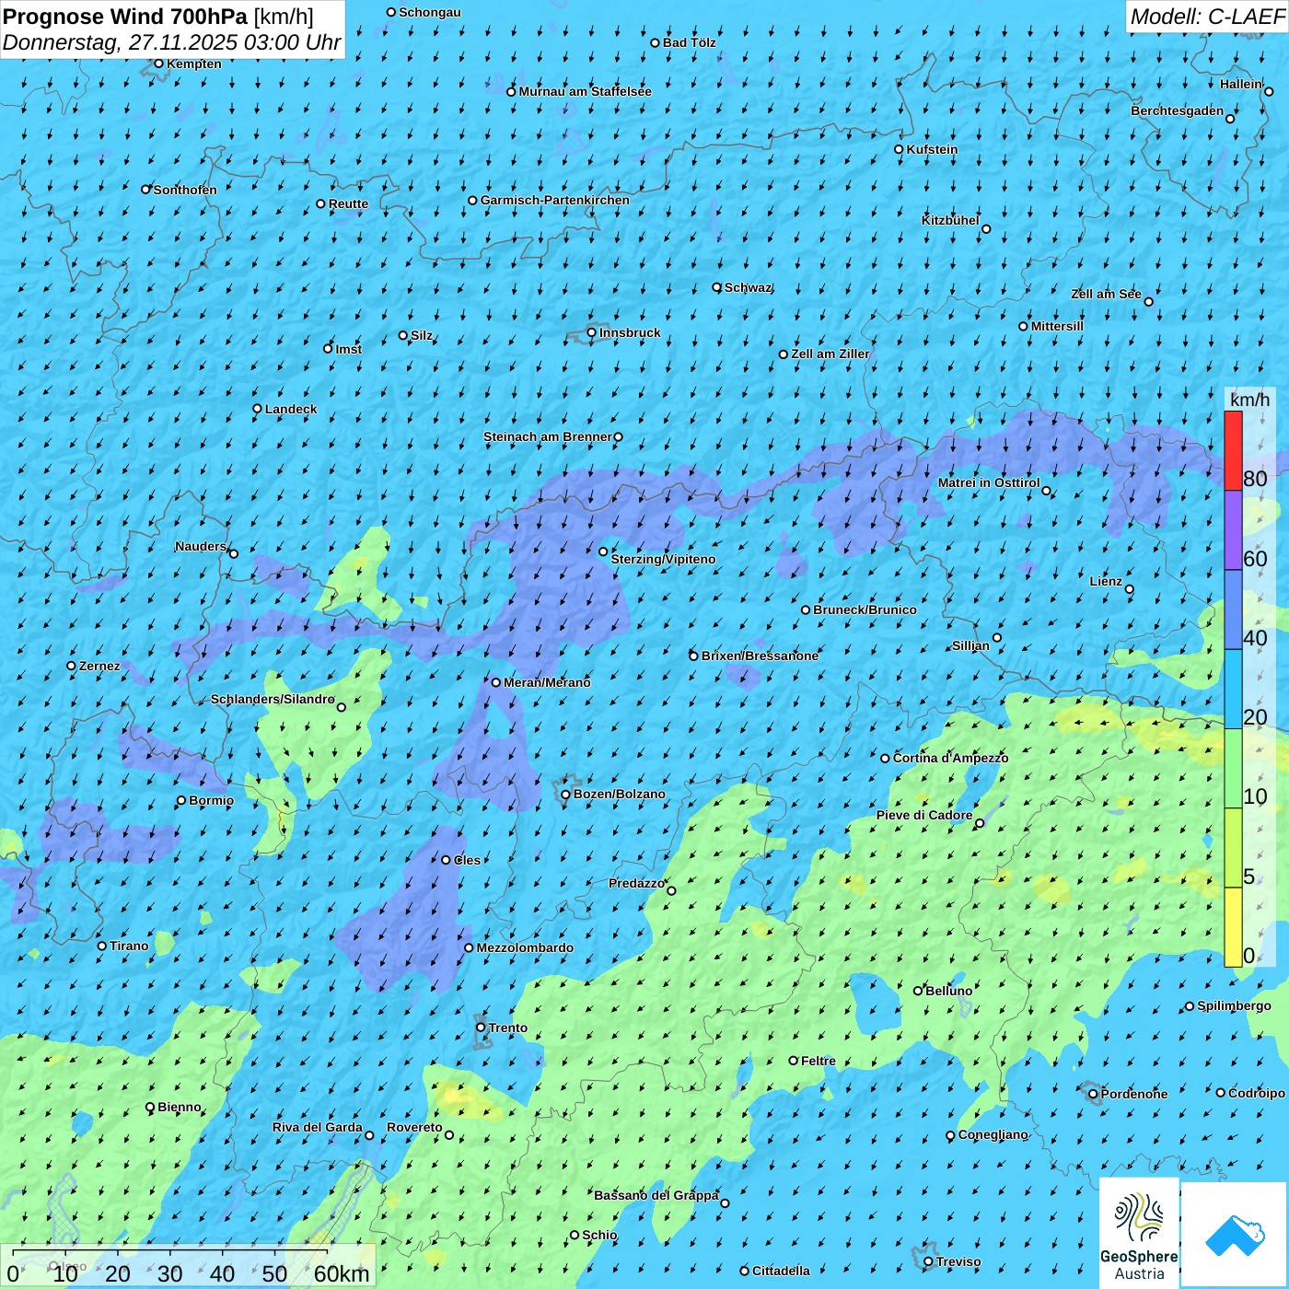Click the Kempten city label

click(194, 64)
